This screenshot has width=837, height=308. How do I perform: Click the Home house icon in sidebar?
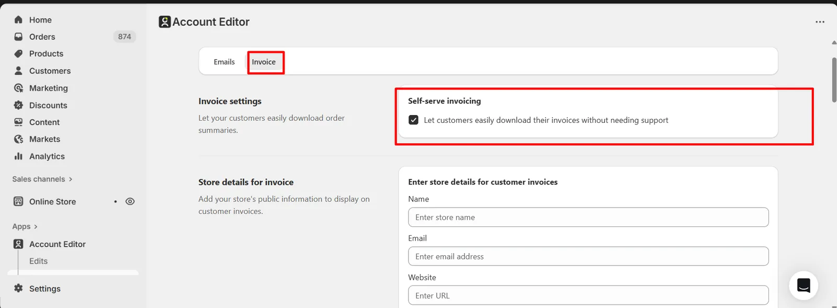point(18,20)
